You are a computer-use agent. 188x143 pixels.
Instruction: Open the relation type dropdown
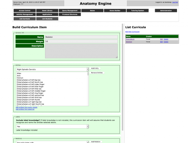tap(52, 142)
